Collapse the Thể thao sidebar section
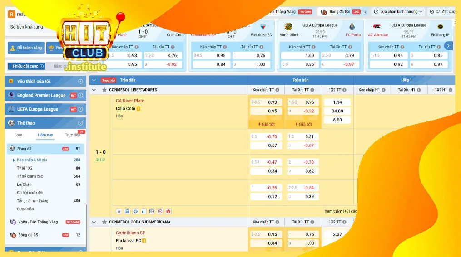Image resolution: width=461 pixels, height=257 pixels. pyautogui.click(x=80, y=123)
